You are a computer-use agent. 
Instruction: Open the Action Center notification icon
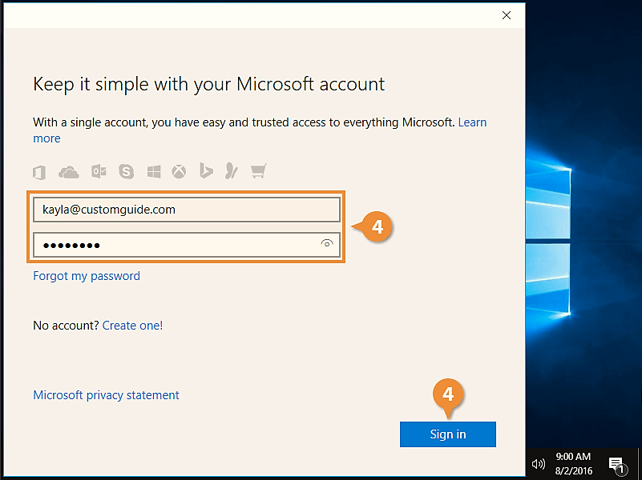pyautogui.click(x=617, y=465)
